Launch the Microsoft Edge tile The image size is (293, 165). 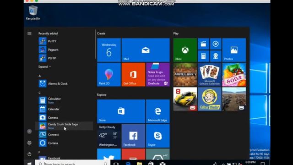(158, 111)
